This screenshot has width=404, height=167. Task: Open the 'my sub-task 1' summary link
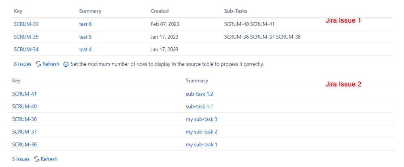[x=202, y=144]
